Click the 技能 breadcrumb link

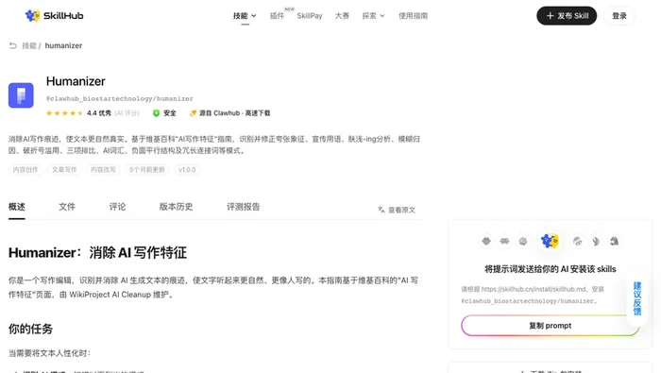tap(29, 45)
